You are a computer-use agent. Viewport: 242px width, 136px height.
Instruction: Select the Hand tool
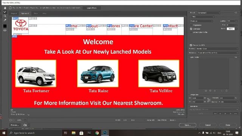point(5,8)
